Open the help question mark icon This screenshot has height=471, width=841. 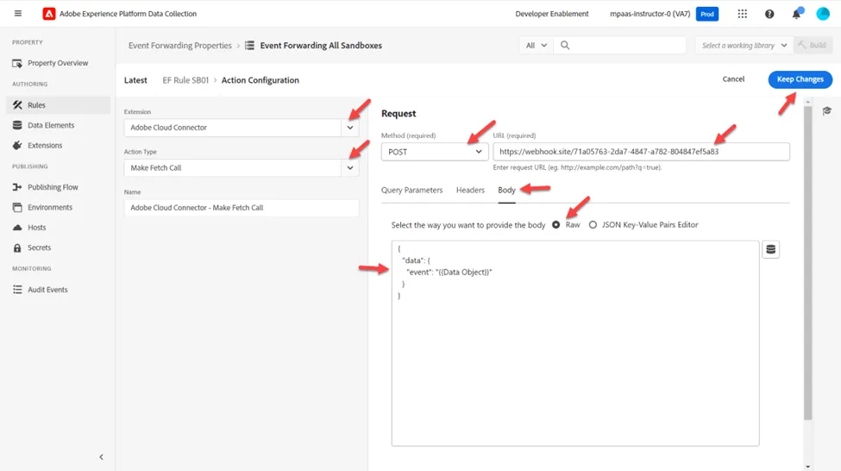769,14
